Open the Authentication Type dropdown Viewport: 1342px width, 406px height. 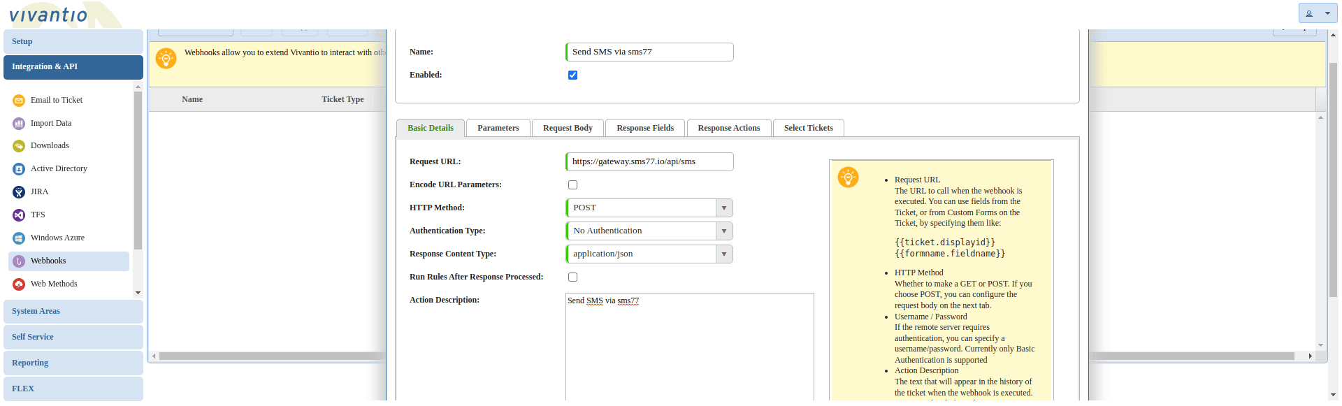tap(723, 231)
